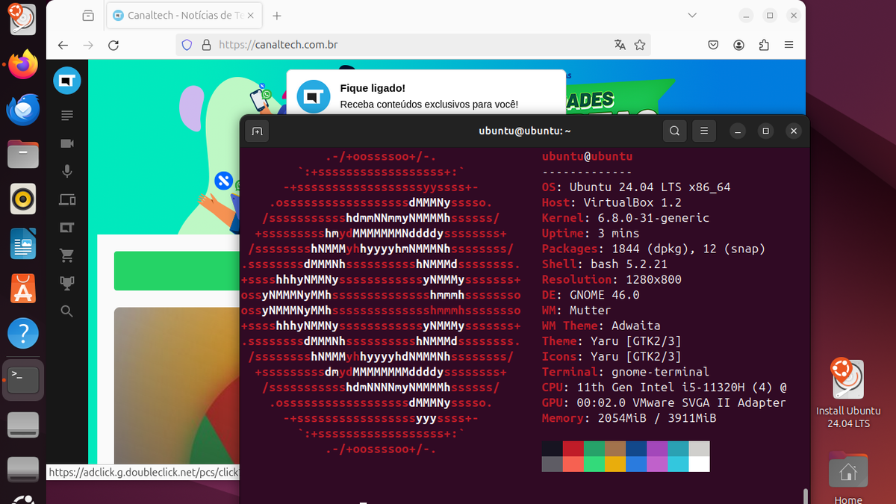Open the tab list dropdown chevron

[691, 15]
